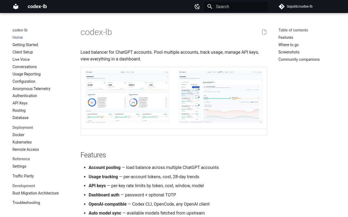Click the search magnifier icon
Viewport: 348px width, 217px height.
pos(210,7)
